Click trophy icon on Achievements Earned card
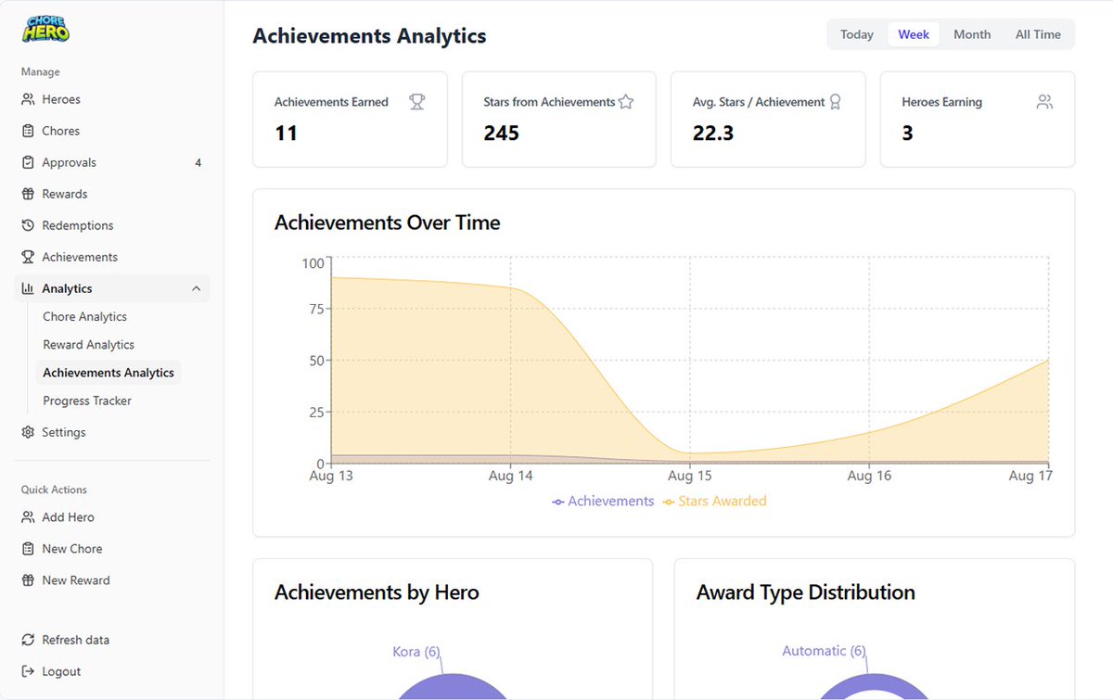The height and width of the screenshot is (700, 1113). [417, 102]
